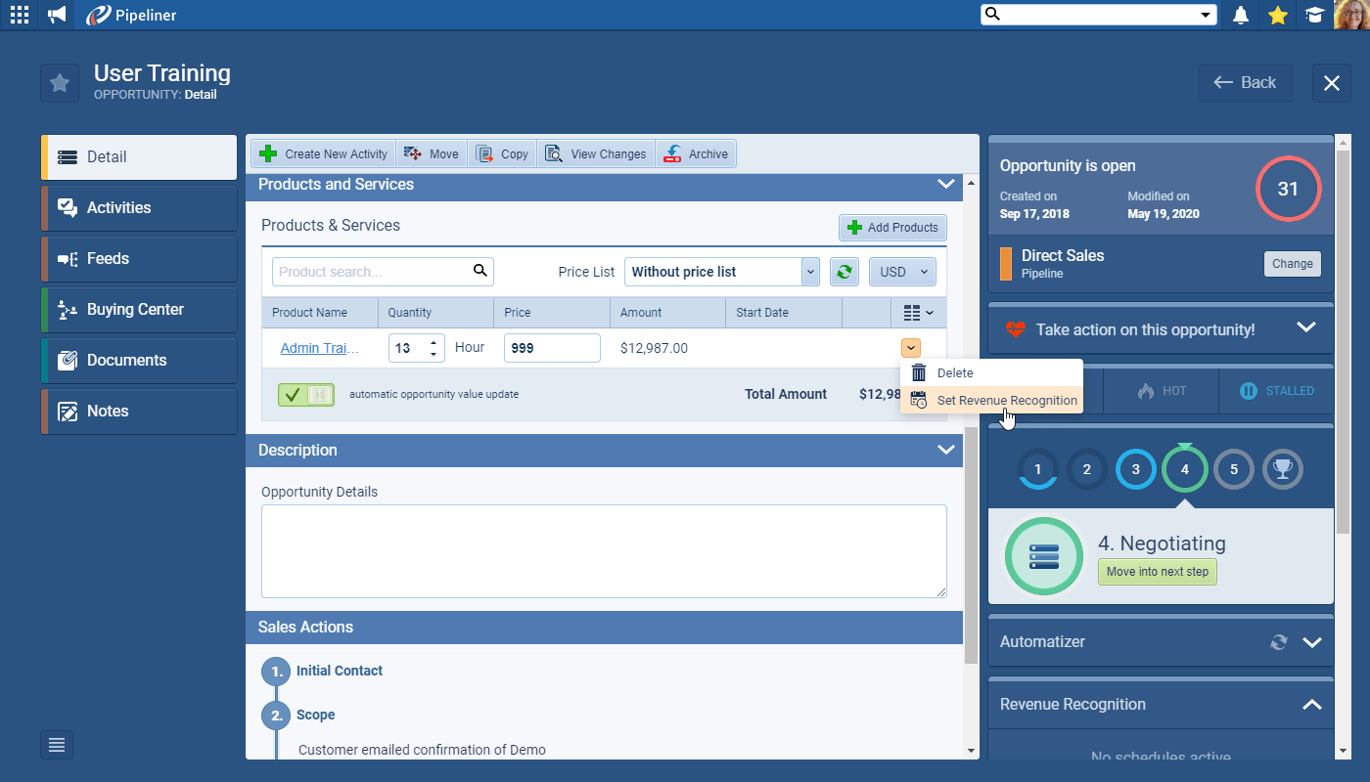This screenshot has width=1370, height=782.
Task: Click the megaphone announcements icon
Action: click(58, 15)
